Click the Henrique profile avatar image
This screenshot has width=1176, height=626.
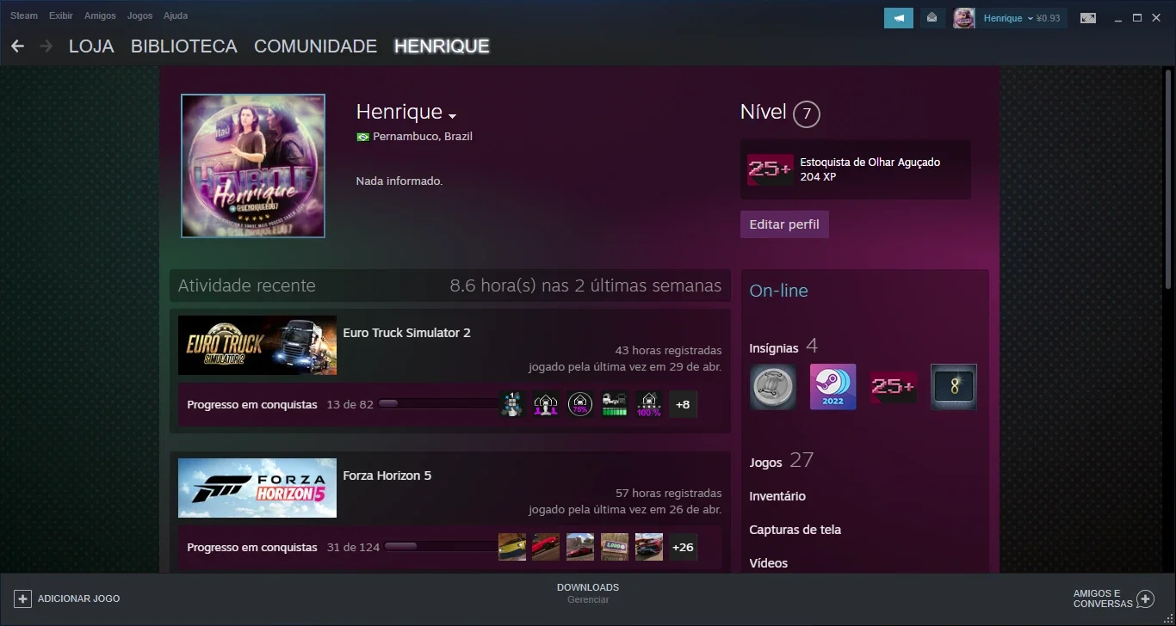coord(253,166)
